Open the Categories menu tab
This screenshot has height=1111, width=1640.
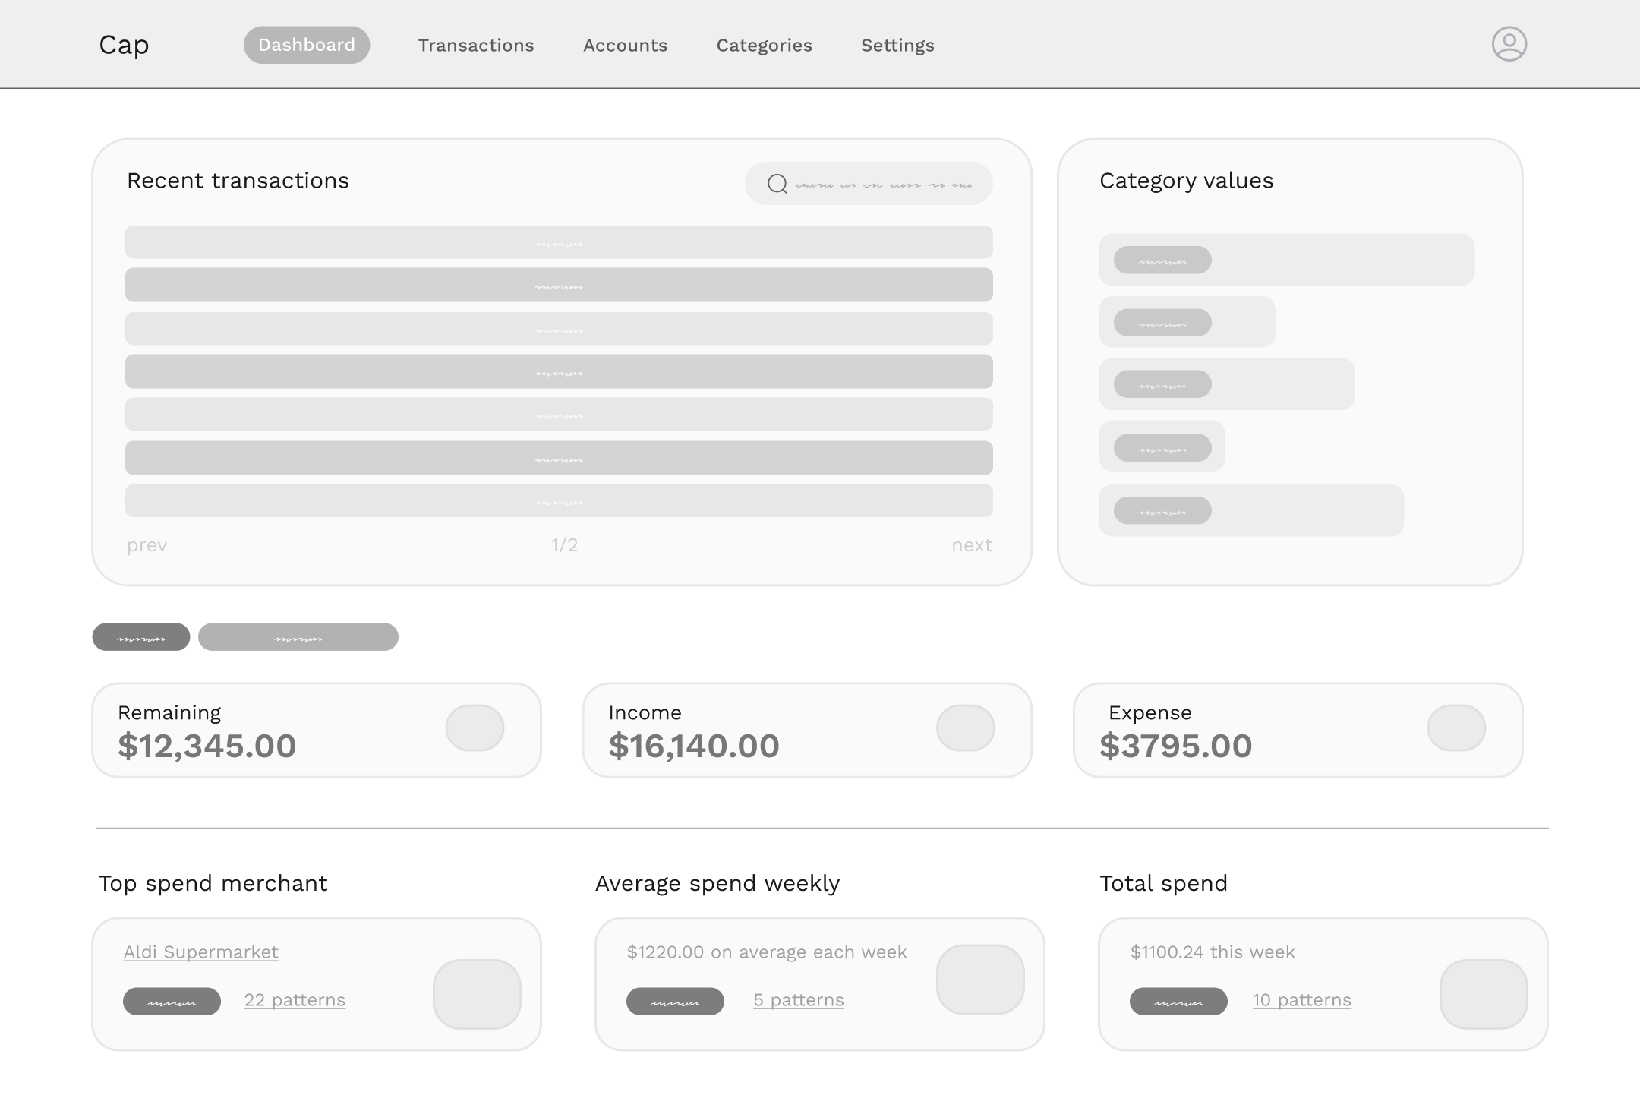pos(764,45)
